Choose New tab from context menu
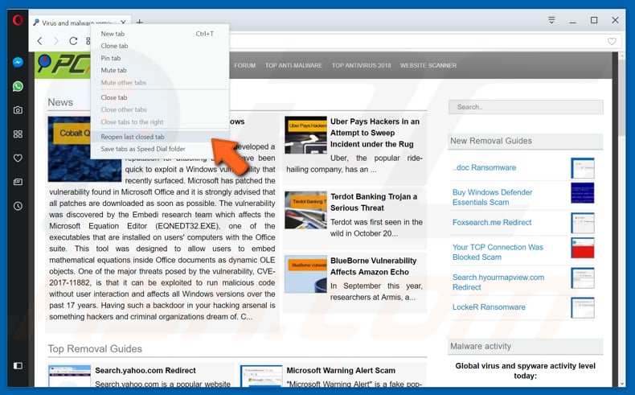The image size is (635, 395). (x=160, y=34)
